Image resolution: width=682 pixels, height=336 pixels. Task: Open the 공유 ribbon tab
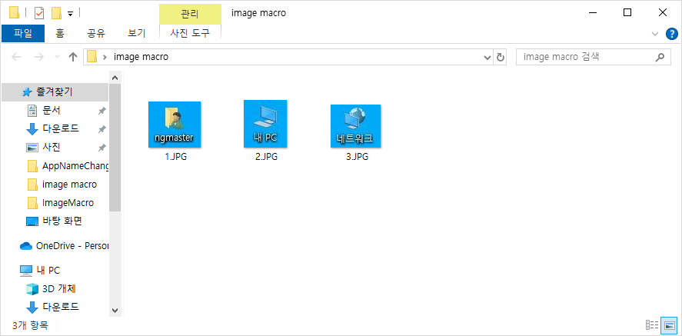click(x=96, y=34)
